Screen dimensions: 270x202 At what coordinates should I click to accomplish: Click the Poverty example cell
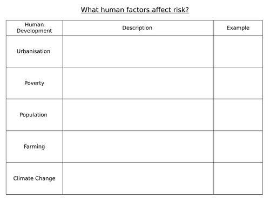click(x=238, y=83)
